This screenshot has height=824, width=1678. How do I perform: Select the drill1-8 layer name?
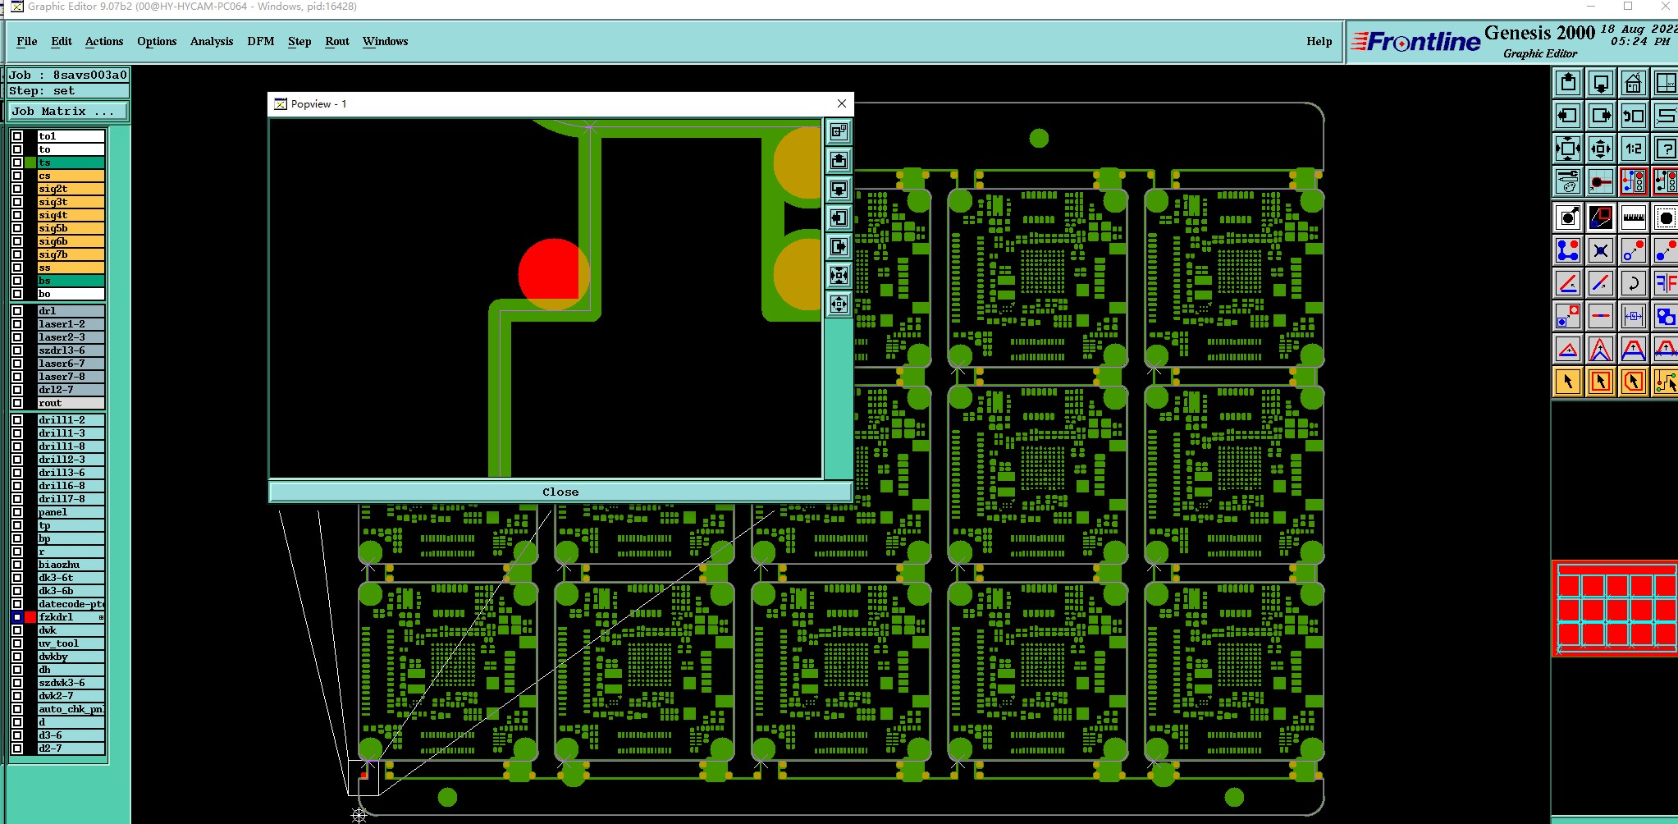tap(71, 446)
